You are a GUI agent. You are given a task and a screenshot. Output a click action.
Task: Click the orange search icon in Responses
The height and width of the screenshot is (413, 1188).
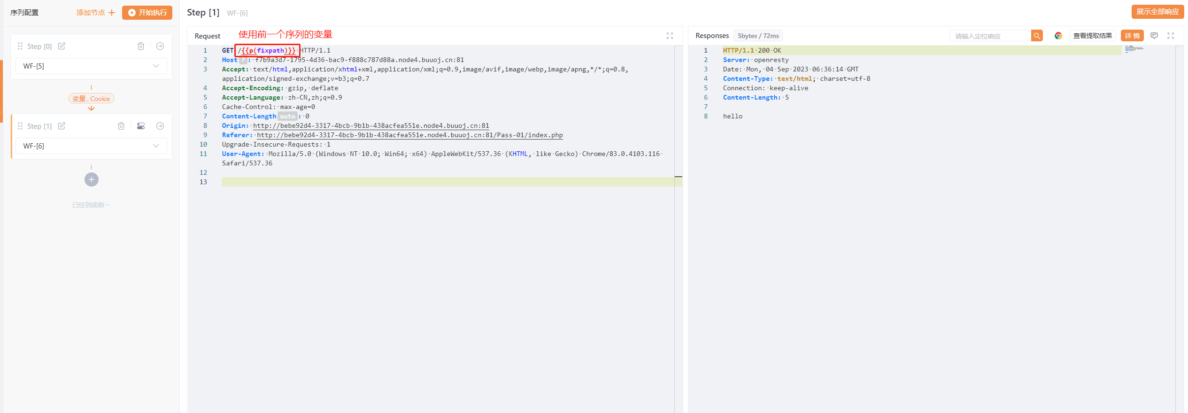pyautogui.click(x=1037, y=36)
